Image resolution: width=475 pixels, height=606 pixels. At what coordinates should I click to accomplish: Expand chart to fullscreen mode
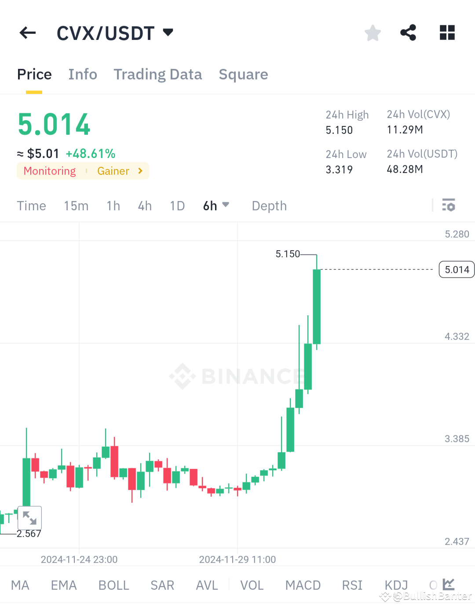click(x=29, y=518)
